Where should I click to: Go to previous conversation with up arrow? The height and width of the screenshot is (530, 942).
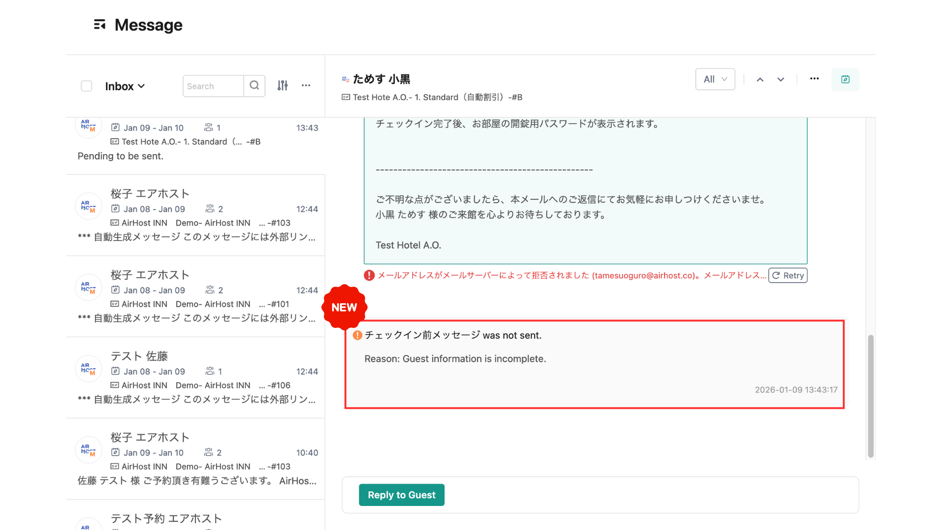click(x=760, y=79)
